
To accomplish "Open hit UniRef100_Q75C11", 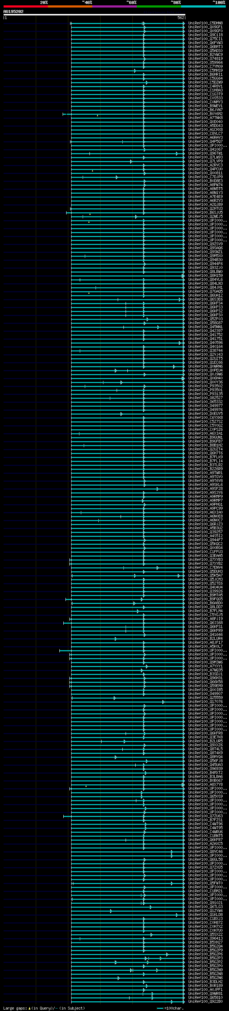I will (x=205, y=39).
